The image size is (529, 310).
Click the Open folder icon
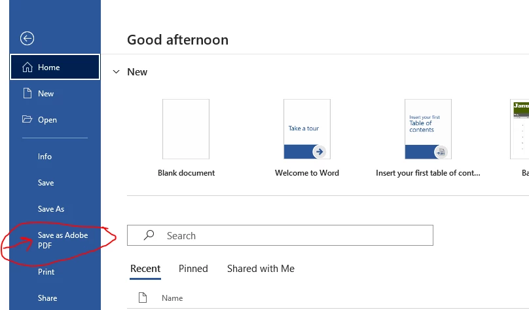coord(27,119)
